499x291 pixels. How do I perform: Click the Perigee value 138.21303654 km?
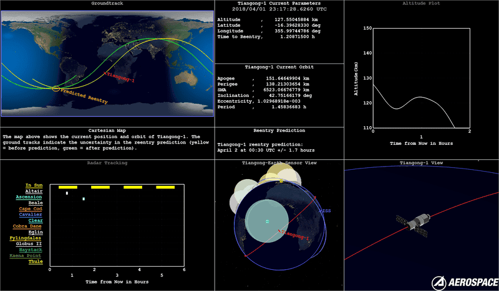pos(288,84)
